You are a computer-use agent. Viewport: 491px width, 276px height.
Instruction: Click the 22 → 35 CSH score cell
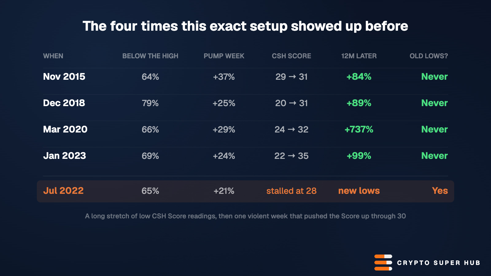(292, 156)
